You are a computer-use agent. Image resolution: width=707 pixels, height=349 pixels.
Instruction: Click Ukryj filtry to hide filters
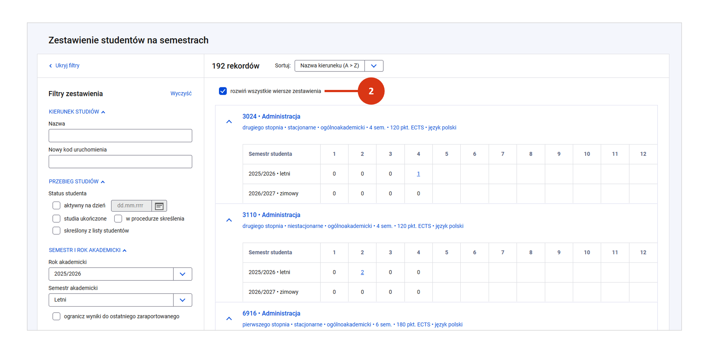(67, 66)
